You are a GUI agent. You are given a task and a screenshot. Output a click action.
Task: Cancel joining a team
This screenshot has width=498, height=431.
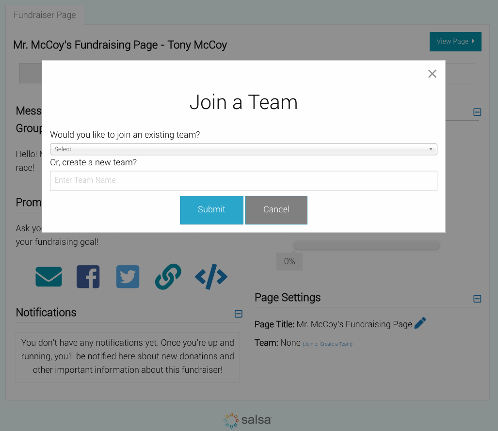point(276,210)
